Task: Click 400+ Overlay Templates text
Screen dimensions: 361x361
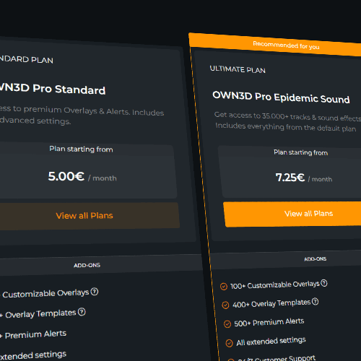Action: [271, 303]
